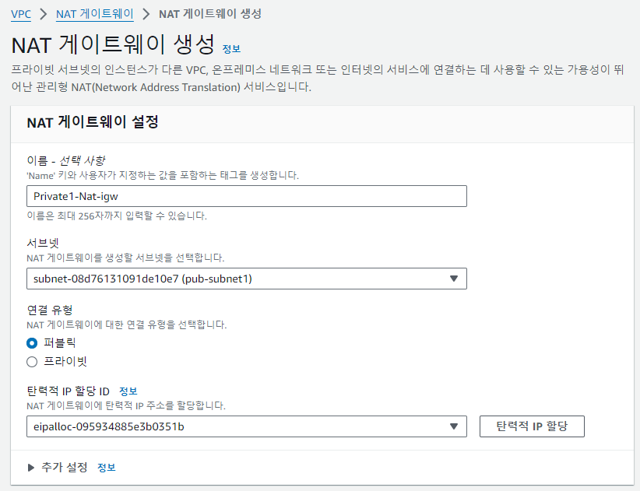Image resolution: width=640 pixels, height=491 pixels.
Task: Expand the 추가 설정 section
Action: [x=58, y=468]
